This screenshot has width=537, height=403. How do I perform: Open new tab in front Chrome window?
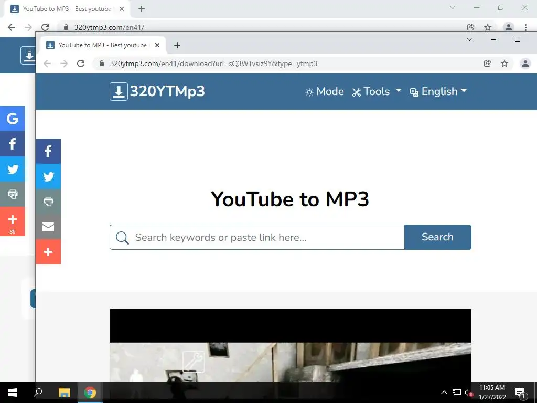pos(177,45)
